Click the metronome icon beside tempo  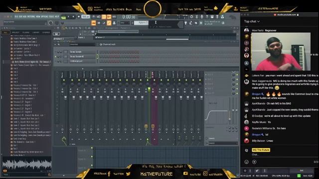tap(94, 16)
